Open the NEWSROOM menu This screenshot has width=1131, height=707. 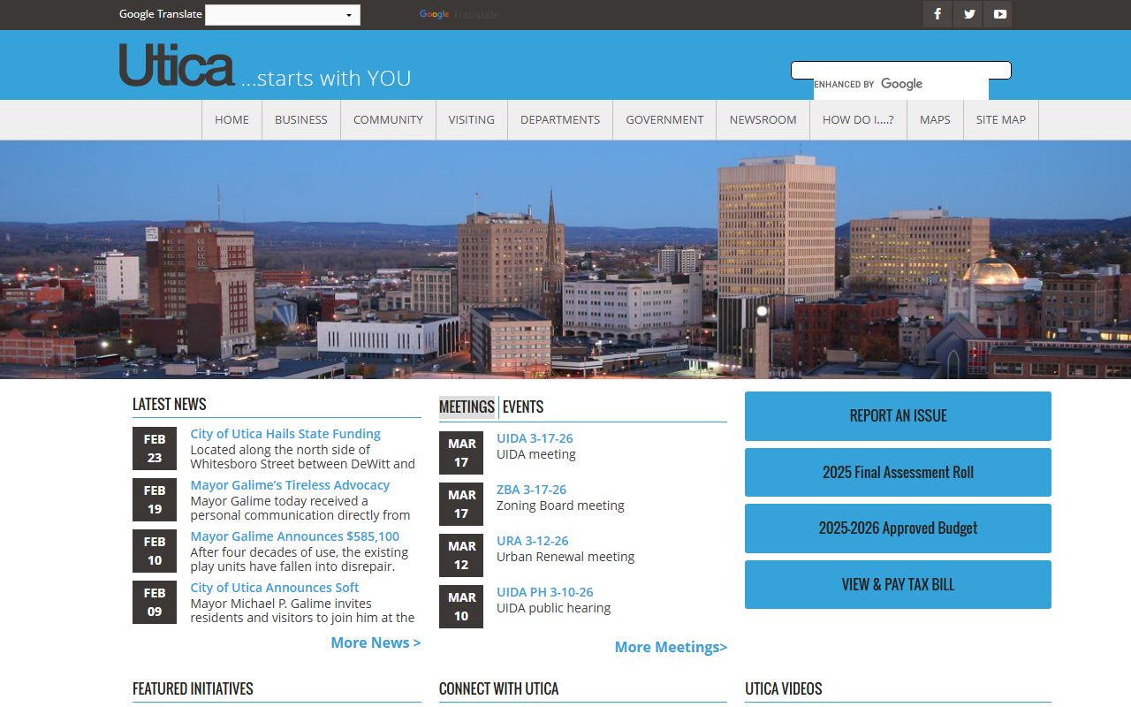[763, 120]
